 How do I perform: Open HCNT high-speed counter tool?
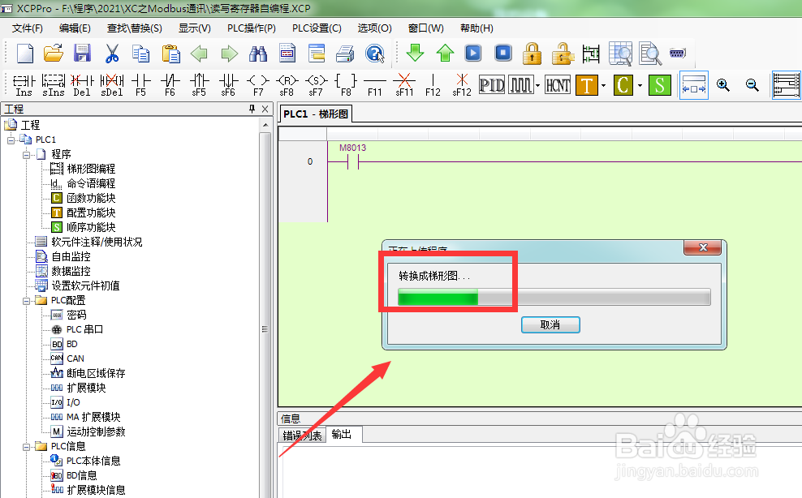pyautogui.click(x=558, y=85)
